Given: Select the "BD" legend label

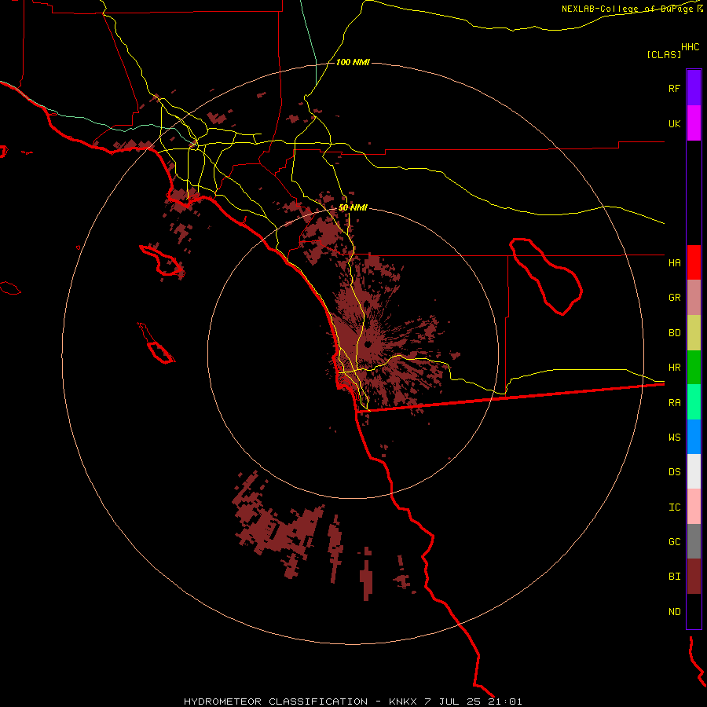Looking at the screenshot, I should pos(674,333).
